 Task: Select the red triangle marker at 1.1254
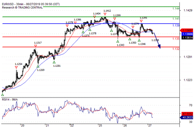click(x=16, y=67)
